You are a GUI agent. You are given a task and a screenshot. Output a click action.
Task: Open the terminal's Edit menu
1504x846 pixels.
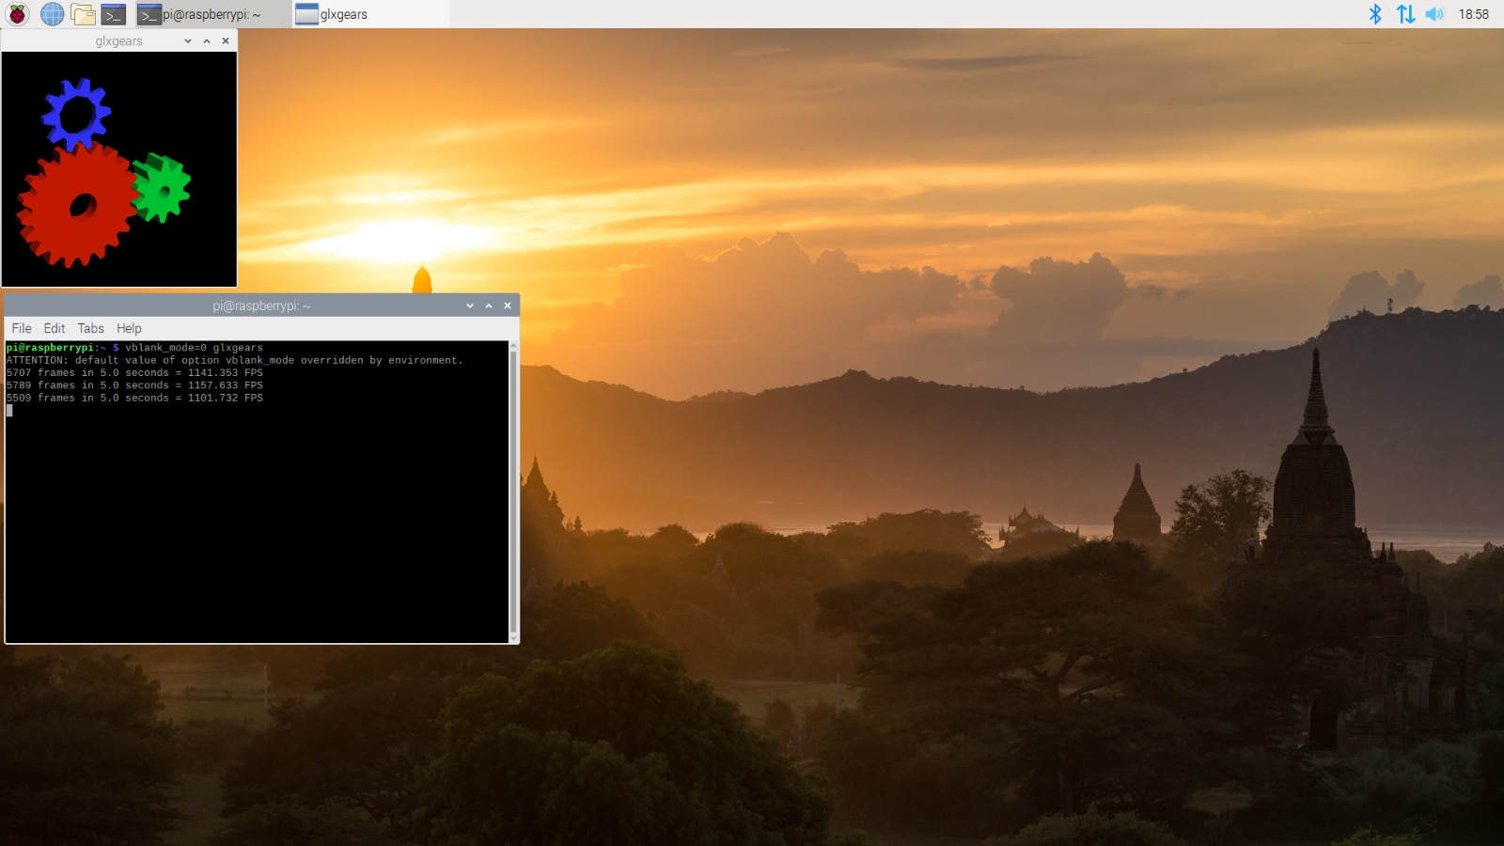[55, 328]
